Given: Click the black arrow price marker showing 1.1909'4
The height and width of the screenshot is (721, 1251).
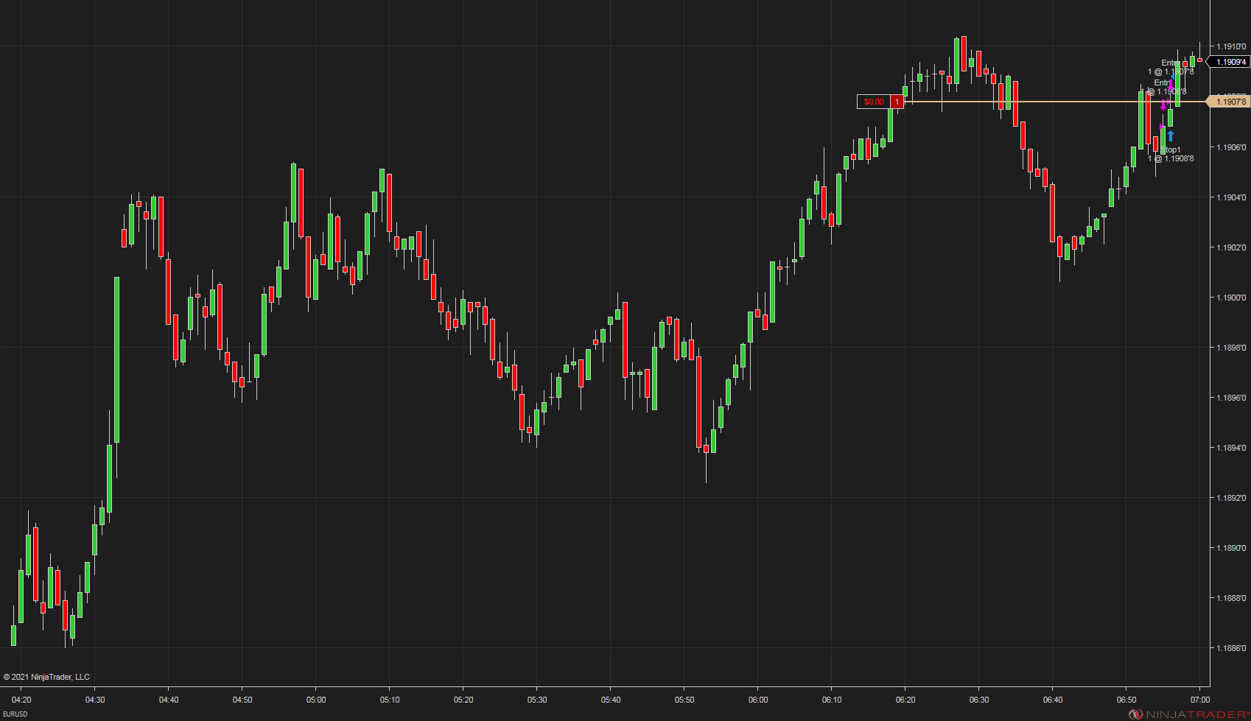Looking at the screenshot, I should [x=1229, y=61].
